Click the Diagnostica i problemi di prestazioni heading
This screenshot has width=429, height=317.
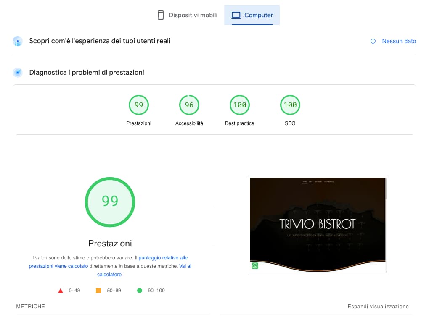[x=87, y=72]
